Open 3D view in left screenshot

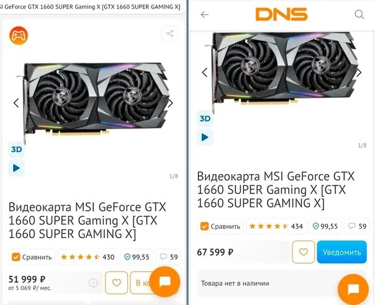click(x=17, y=149)
